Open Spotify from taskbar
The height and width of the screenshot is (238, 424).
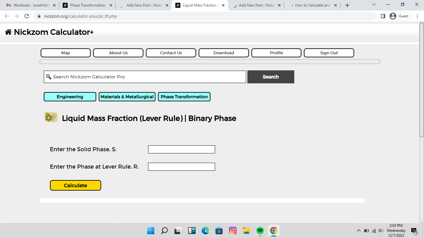pyautogui.click(x=260, y=231)
